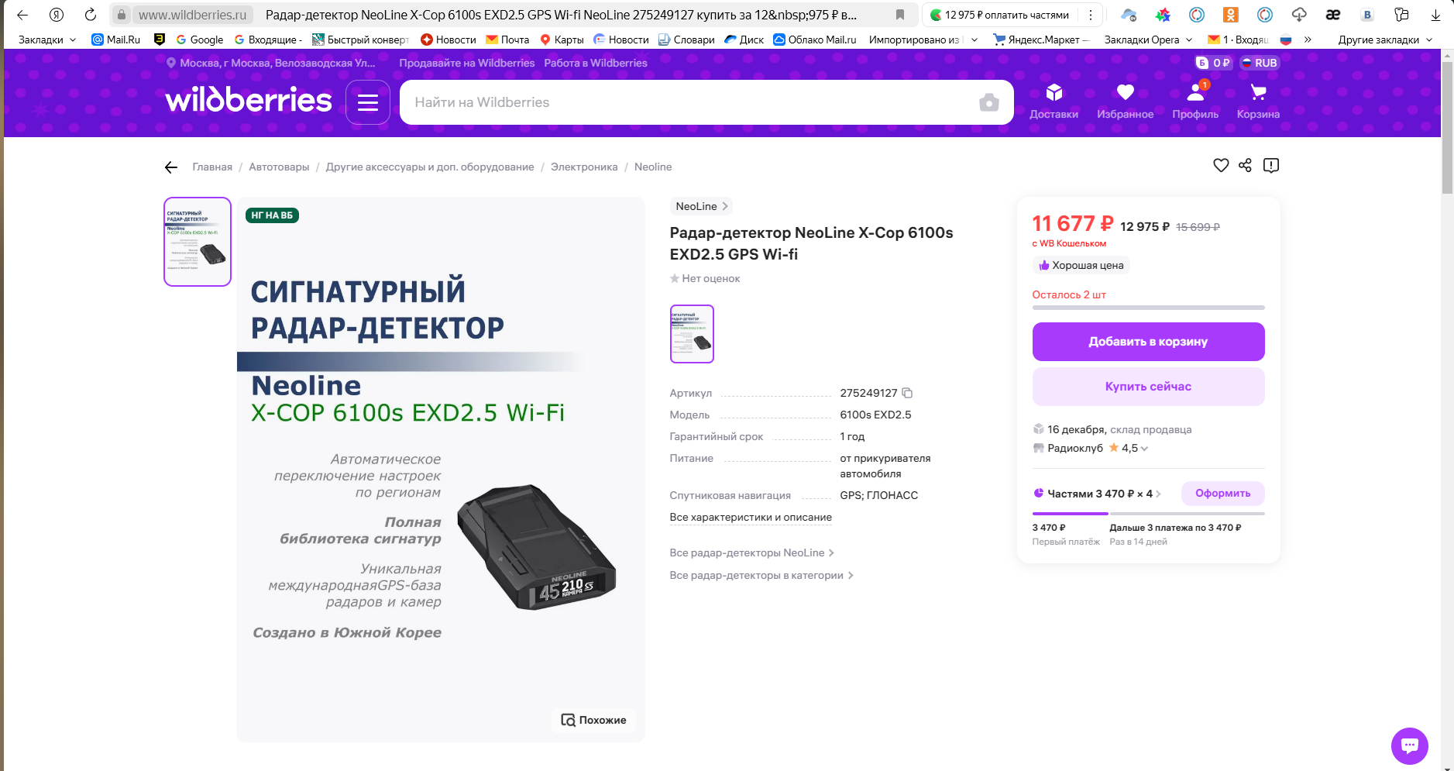Screen dimensions: 1454x771
Task: Open Все характеристики и описание link
Action: [x=751, y=517]
